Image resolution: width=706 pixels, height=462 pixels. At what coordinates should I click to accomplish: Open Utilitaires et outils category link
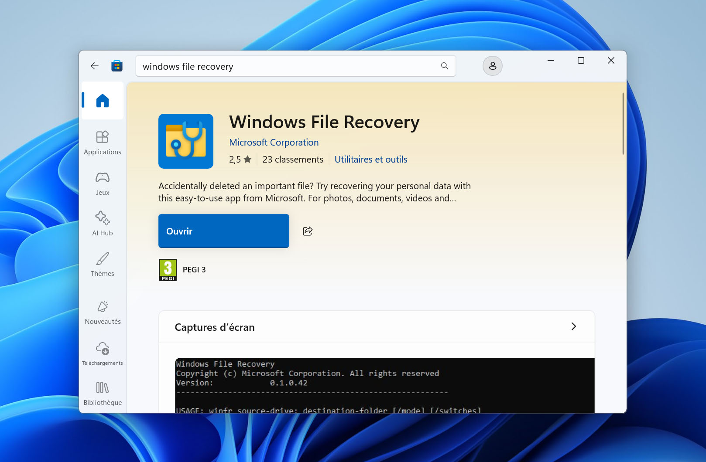coord(371,160)
